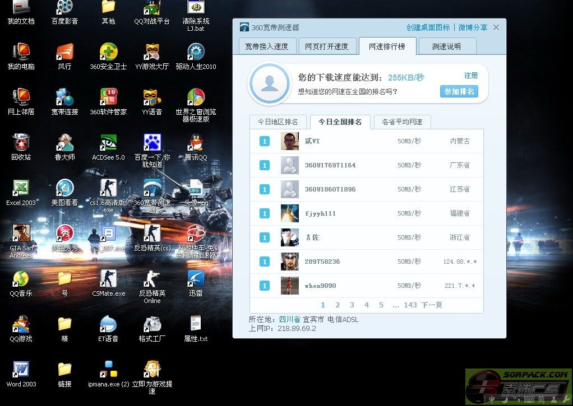573x406 pixels.
Task: Select the 各省平均网速 sub-tab
Action: 402,122
